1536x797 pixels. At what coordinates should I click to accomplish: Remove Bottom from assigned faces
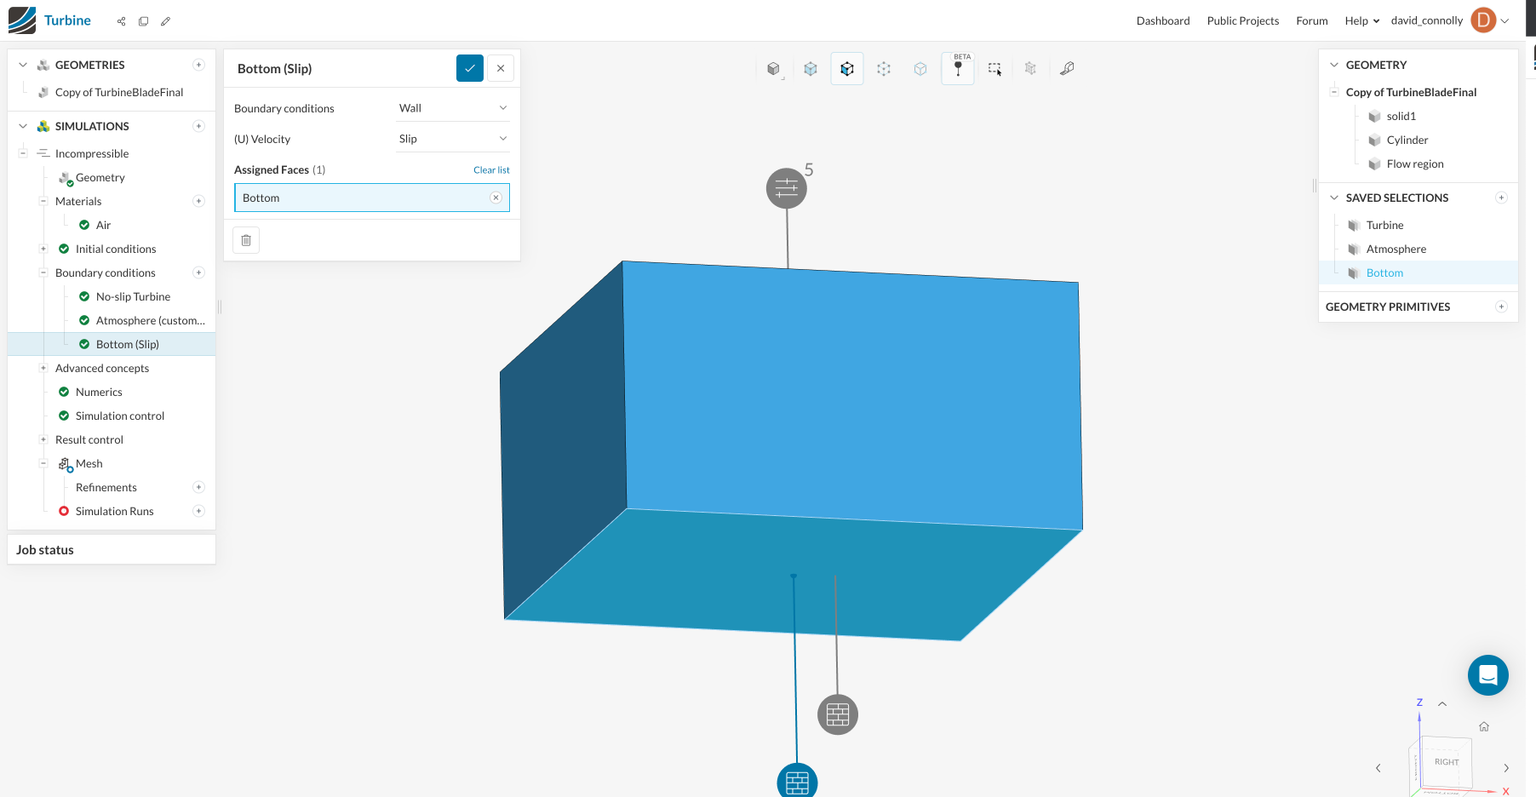496,198
